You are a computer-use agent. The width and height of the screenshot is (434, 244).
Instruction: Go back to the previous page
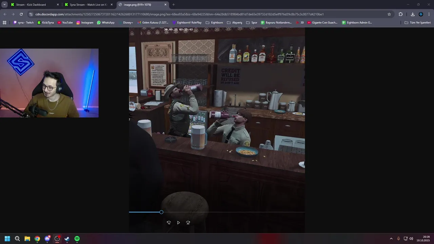[5, 14]
